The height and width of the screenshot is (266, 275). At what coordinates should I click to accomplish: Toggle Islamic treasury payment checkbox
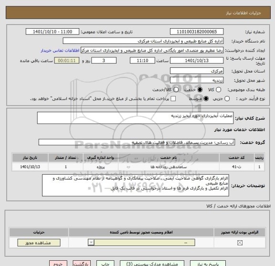pyautogui.click(x=173, y=98)
